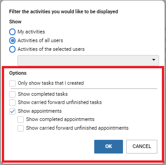Image resolution: width=166 pixels, height=165 pixels.
Task: Enable Show carried forward unfinished tasks
Action: pyautogui.click(x=12, y=103)
